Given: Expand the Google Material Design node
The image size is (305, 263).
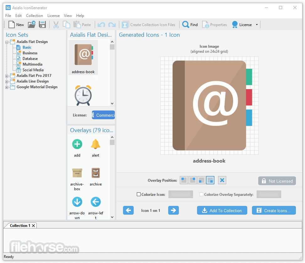Looking at the screenshot, I should [7, 87].
